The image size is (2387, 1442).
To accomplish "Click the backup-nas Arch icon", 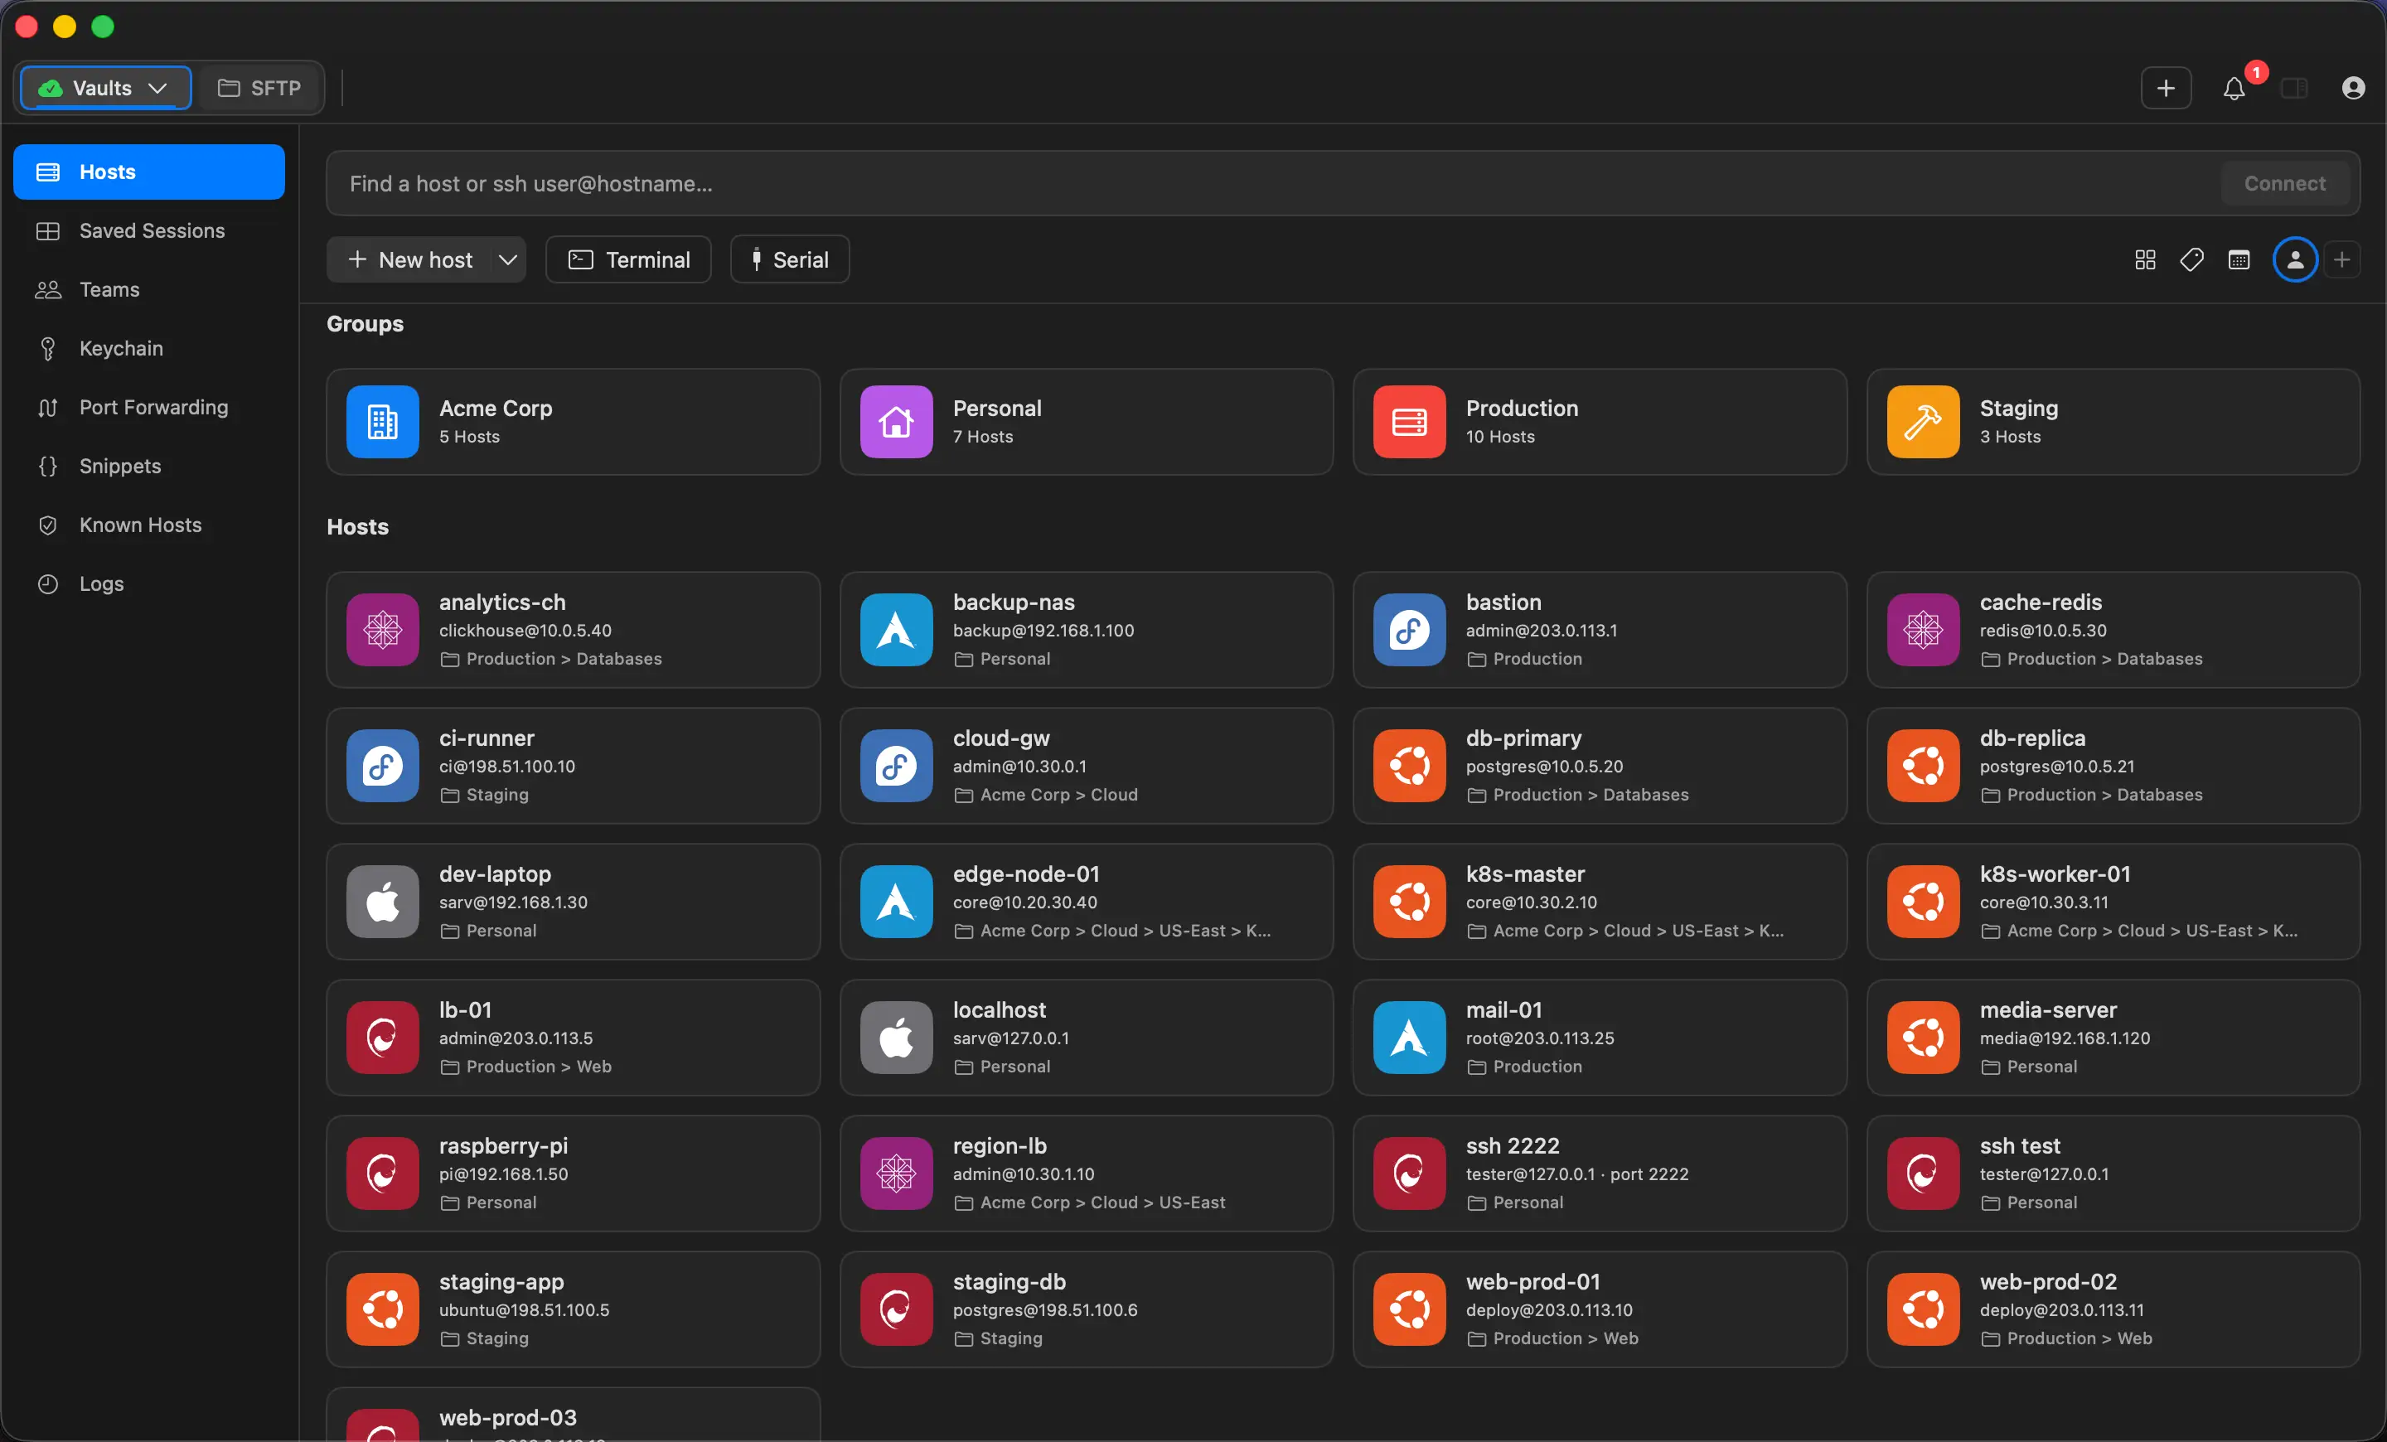I will pos(896,630).
